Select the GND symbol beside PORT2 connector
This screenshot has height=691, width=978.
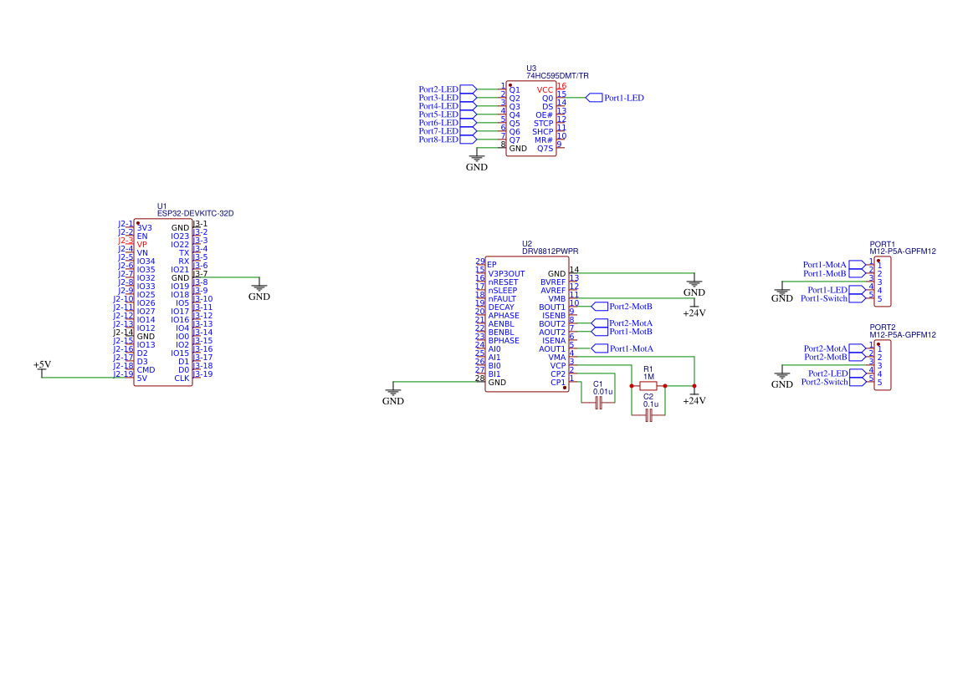[x=781, y=378]
